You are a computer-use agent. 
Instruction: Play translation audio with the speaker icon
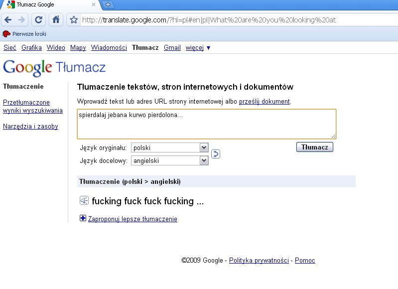(x=84, y=201)
